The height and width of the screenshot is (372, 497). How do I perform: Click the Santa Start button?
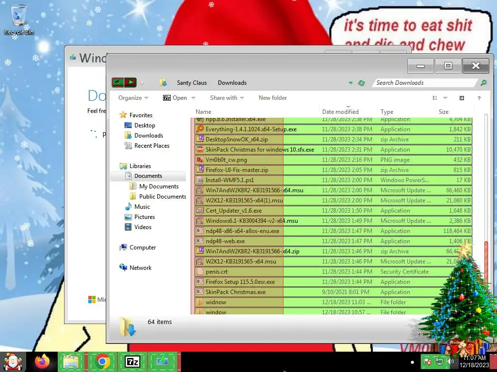point(13,361)
